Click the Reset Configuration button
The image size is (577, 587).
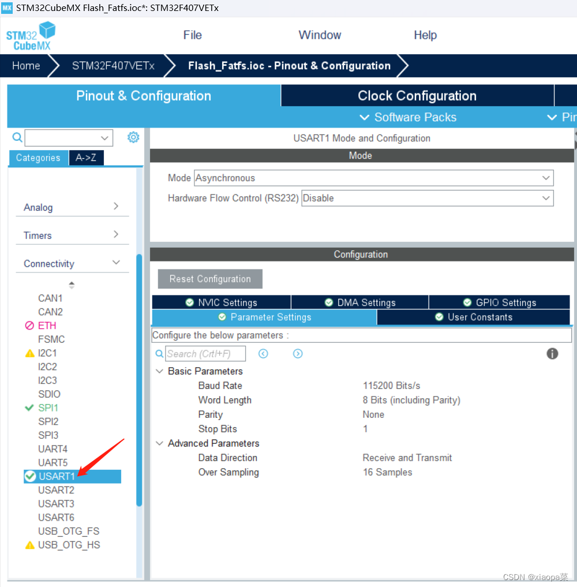[210, 279]
